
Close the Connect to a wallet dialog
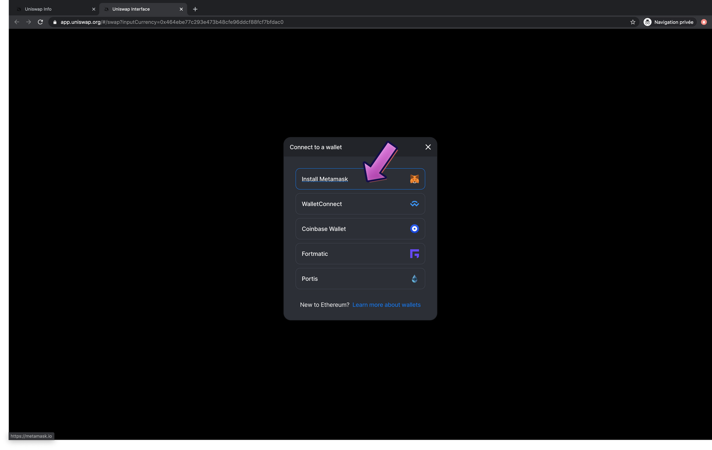point(428,147)
